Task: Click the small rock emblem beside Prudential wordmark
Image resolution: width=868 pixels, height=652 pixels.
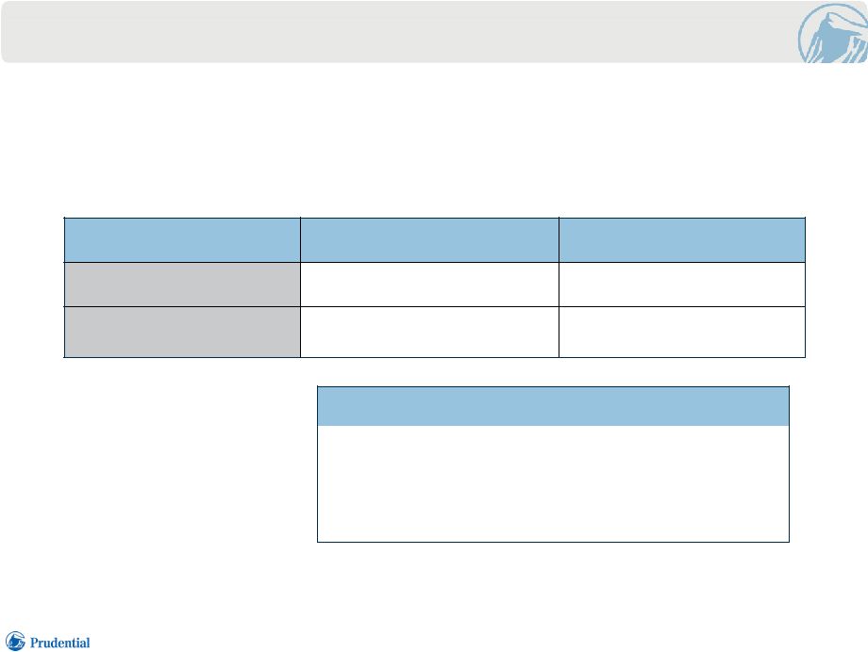Action: click(x=15, y=641)
